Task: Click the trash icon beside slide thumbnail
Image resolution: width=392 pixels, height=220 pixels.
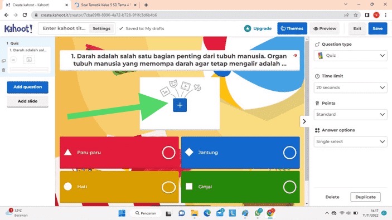Action: coord(3,70)
